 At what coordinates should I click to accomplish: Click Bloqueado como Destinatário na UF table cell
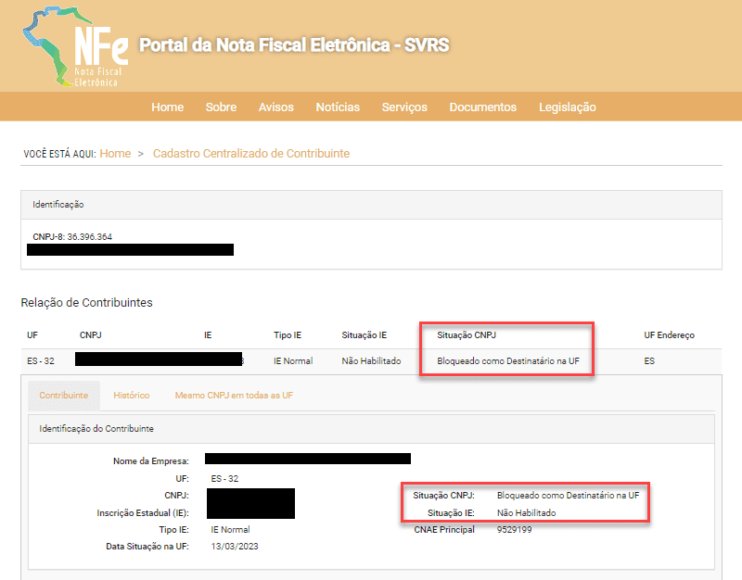click(x=507, y=361)
